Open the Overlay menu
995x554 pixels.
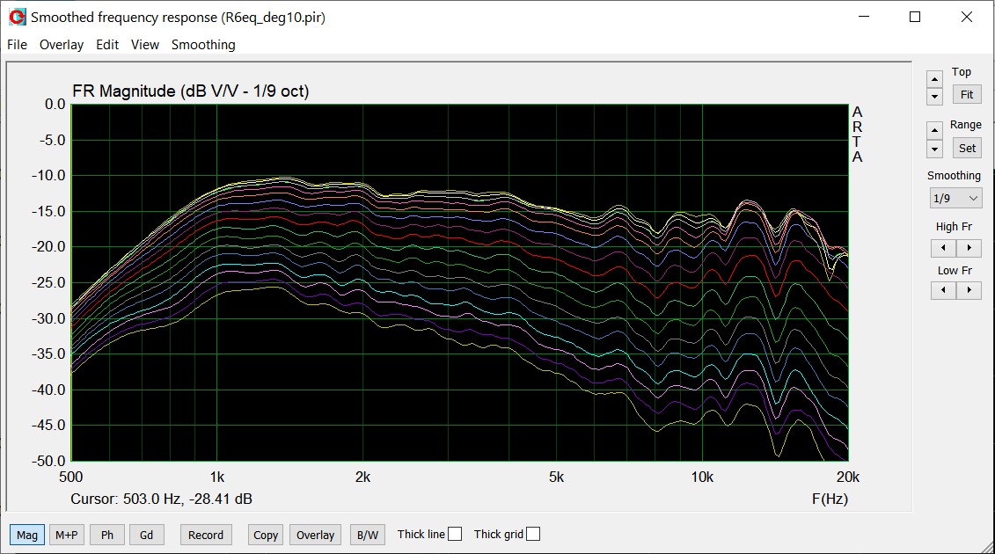(61, 45)
